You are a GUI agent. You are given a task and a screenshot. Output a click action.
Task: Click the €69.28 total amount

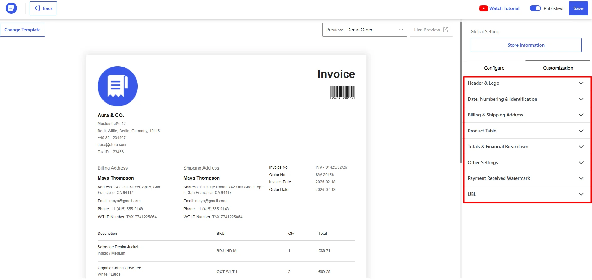tap(324, 272)
